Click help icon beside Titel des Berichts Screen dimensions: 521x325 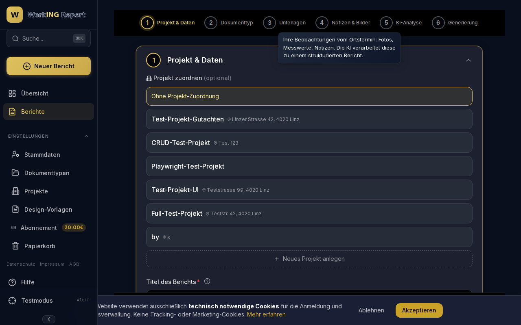(x=207, y=281)
